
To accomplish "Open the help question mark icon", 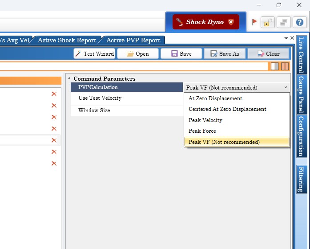I will tap(299, 22).
